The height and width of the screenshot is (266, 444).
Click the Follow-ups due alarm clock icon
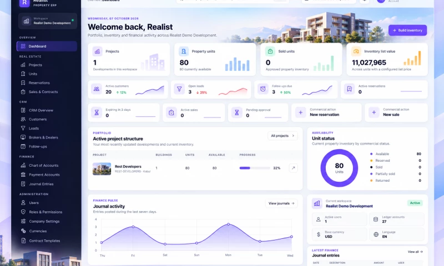click(263, 89)
